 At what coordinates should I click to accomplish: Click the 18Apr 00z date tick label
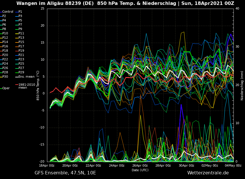click(x=47, y=166)
